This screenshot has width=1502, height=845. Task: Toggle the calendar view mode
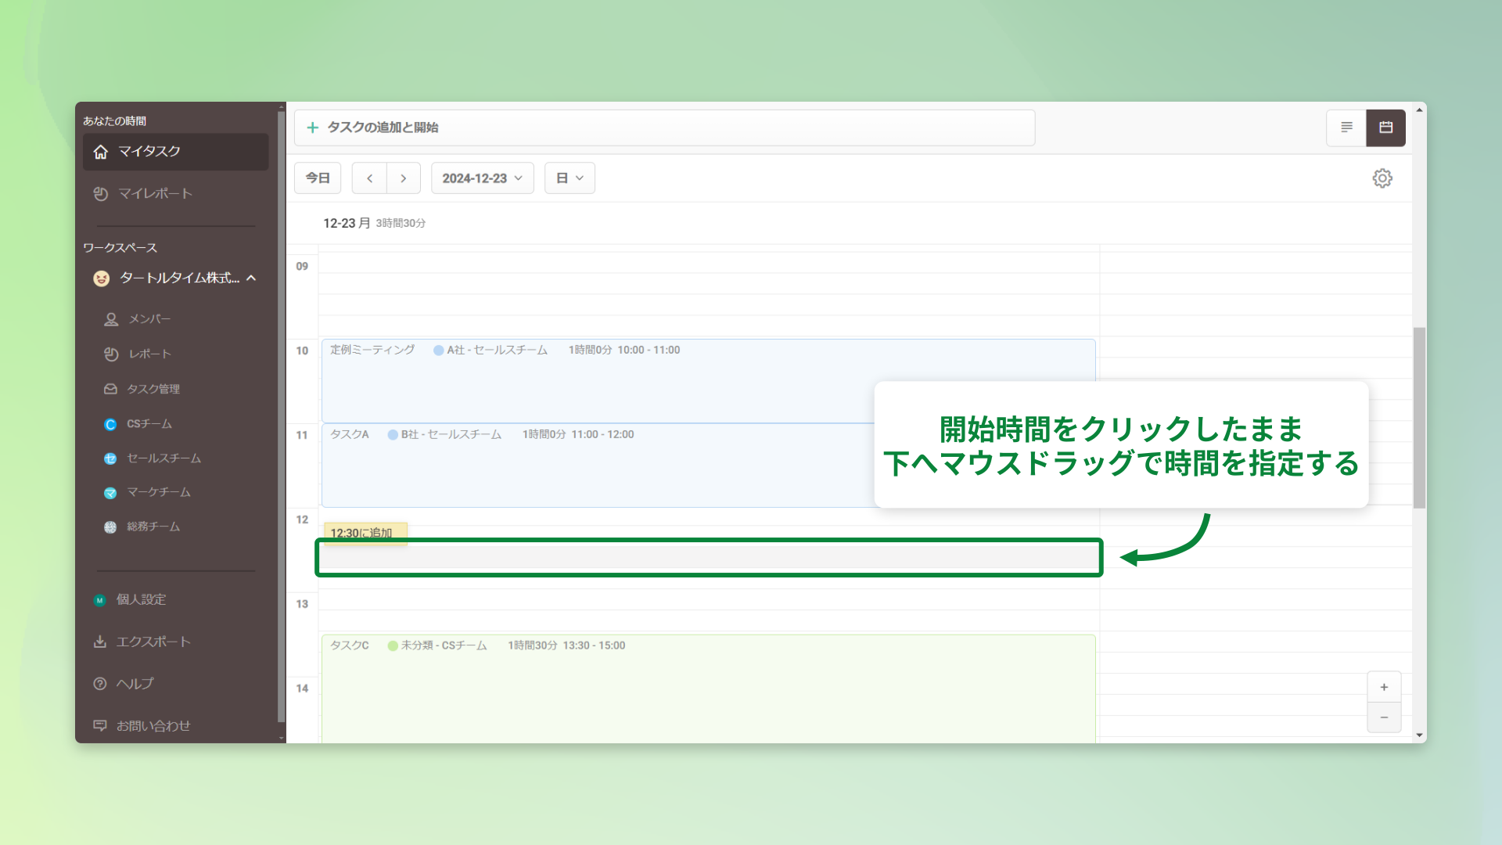1385,127
